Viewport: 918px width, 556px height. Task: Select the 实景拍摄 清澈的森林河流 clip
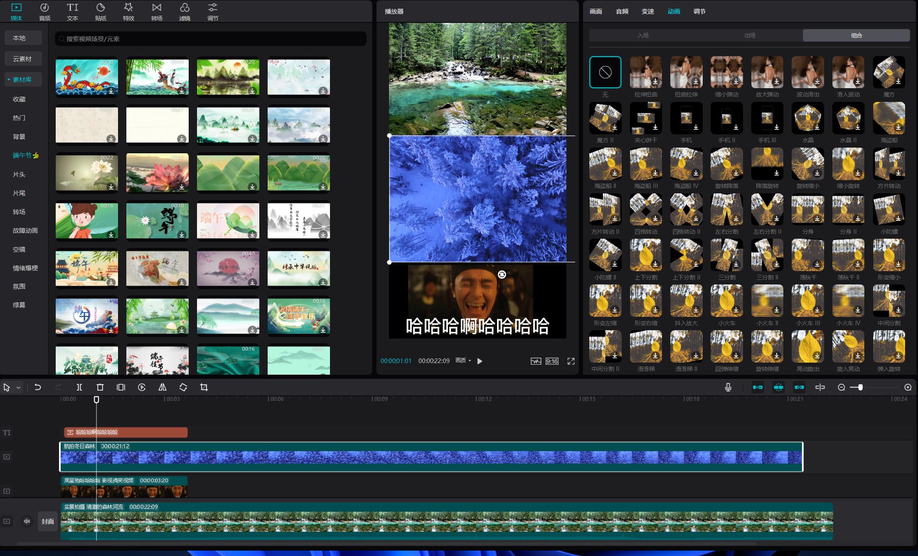click(447, 521)
